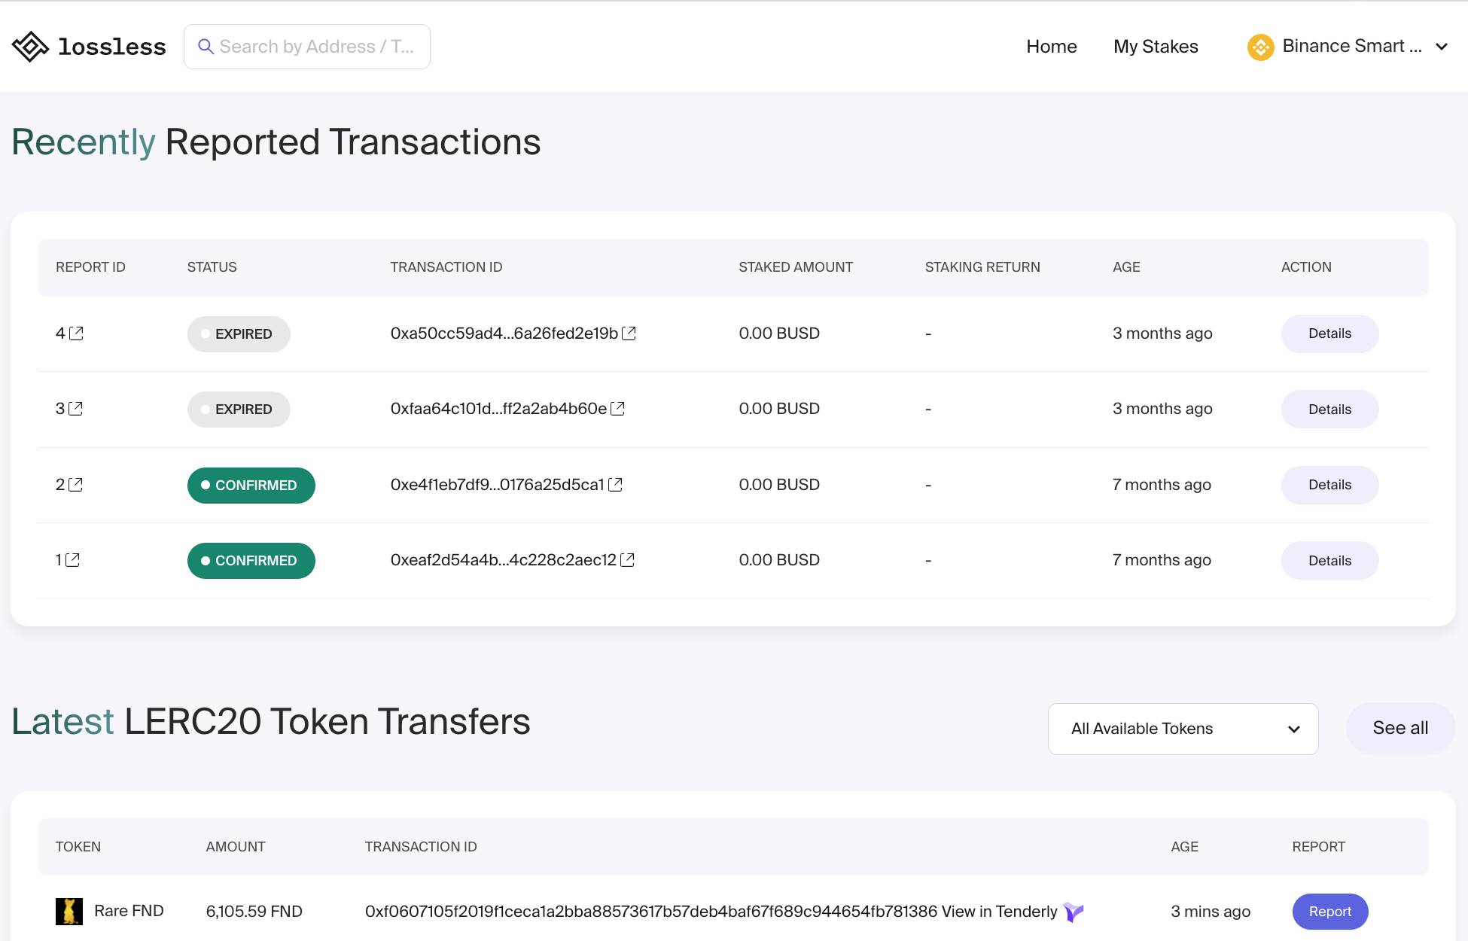Go to the Home page

pos(1051,47)
